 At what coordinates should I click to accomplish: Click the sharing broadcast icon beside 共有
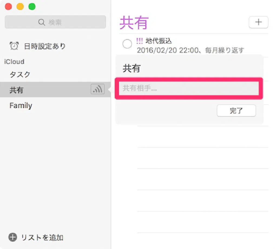click(97, 89)
